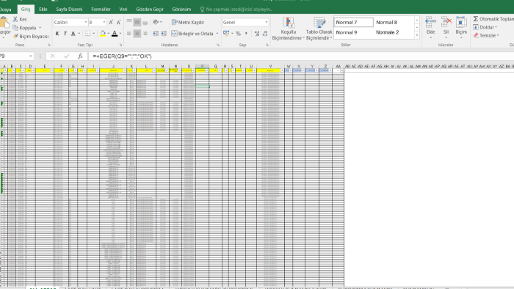Click the increase decimal icon

point(257,34)
